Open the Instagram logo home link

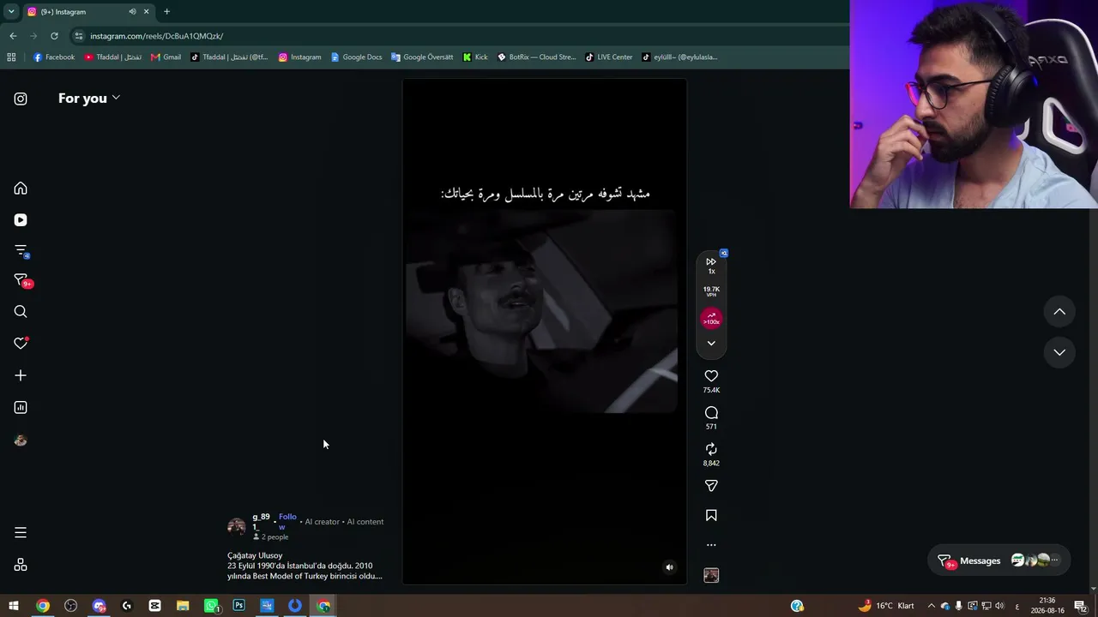point(21,99)
